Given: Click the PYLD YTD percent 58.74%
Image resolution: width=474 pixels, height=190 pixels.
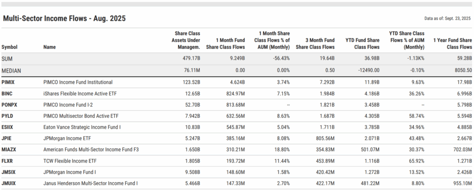Looking at the screenshot, I should [x=417, y=116].
